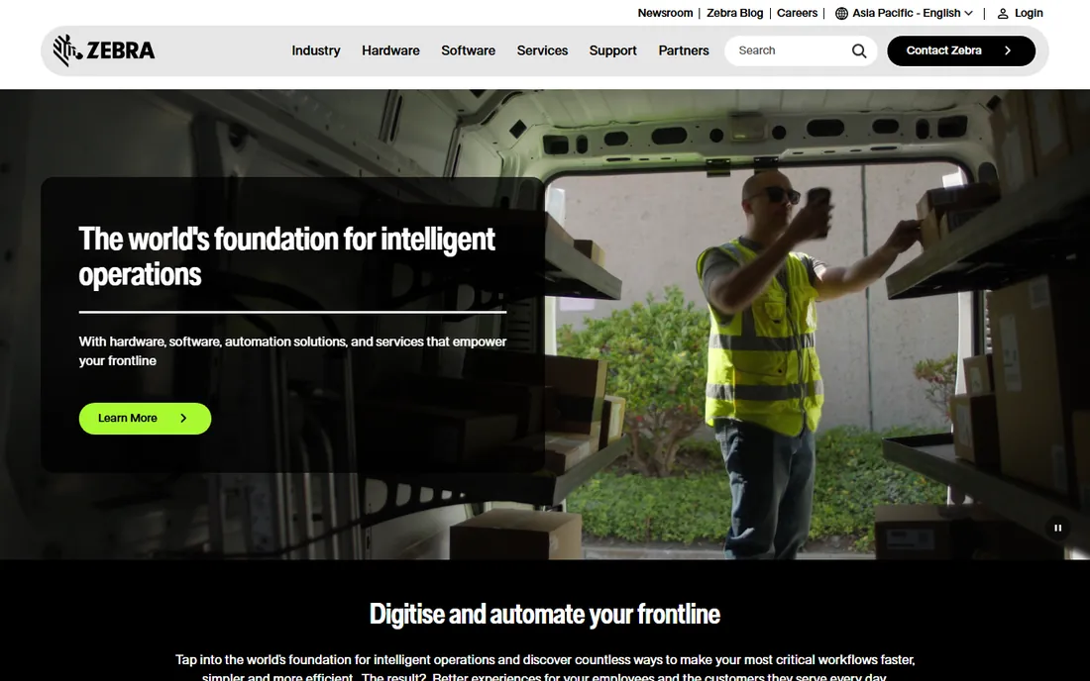Open the Support menu

[x=613, y=50]
